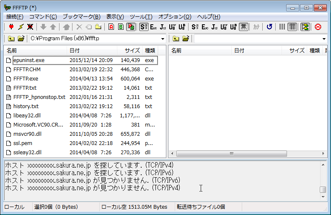Viewport: 331px width, 215px height.
Task: Open the オプション(O) menu
Action: (x=175, y=17)
